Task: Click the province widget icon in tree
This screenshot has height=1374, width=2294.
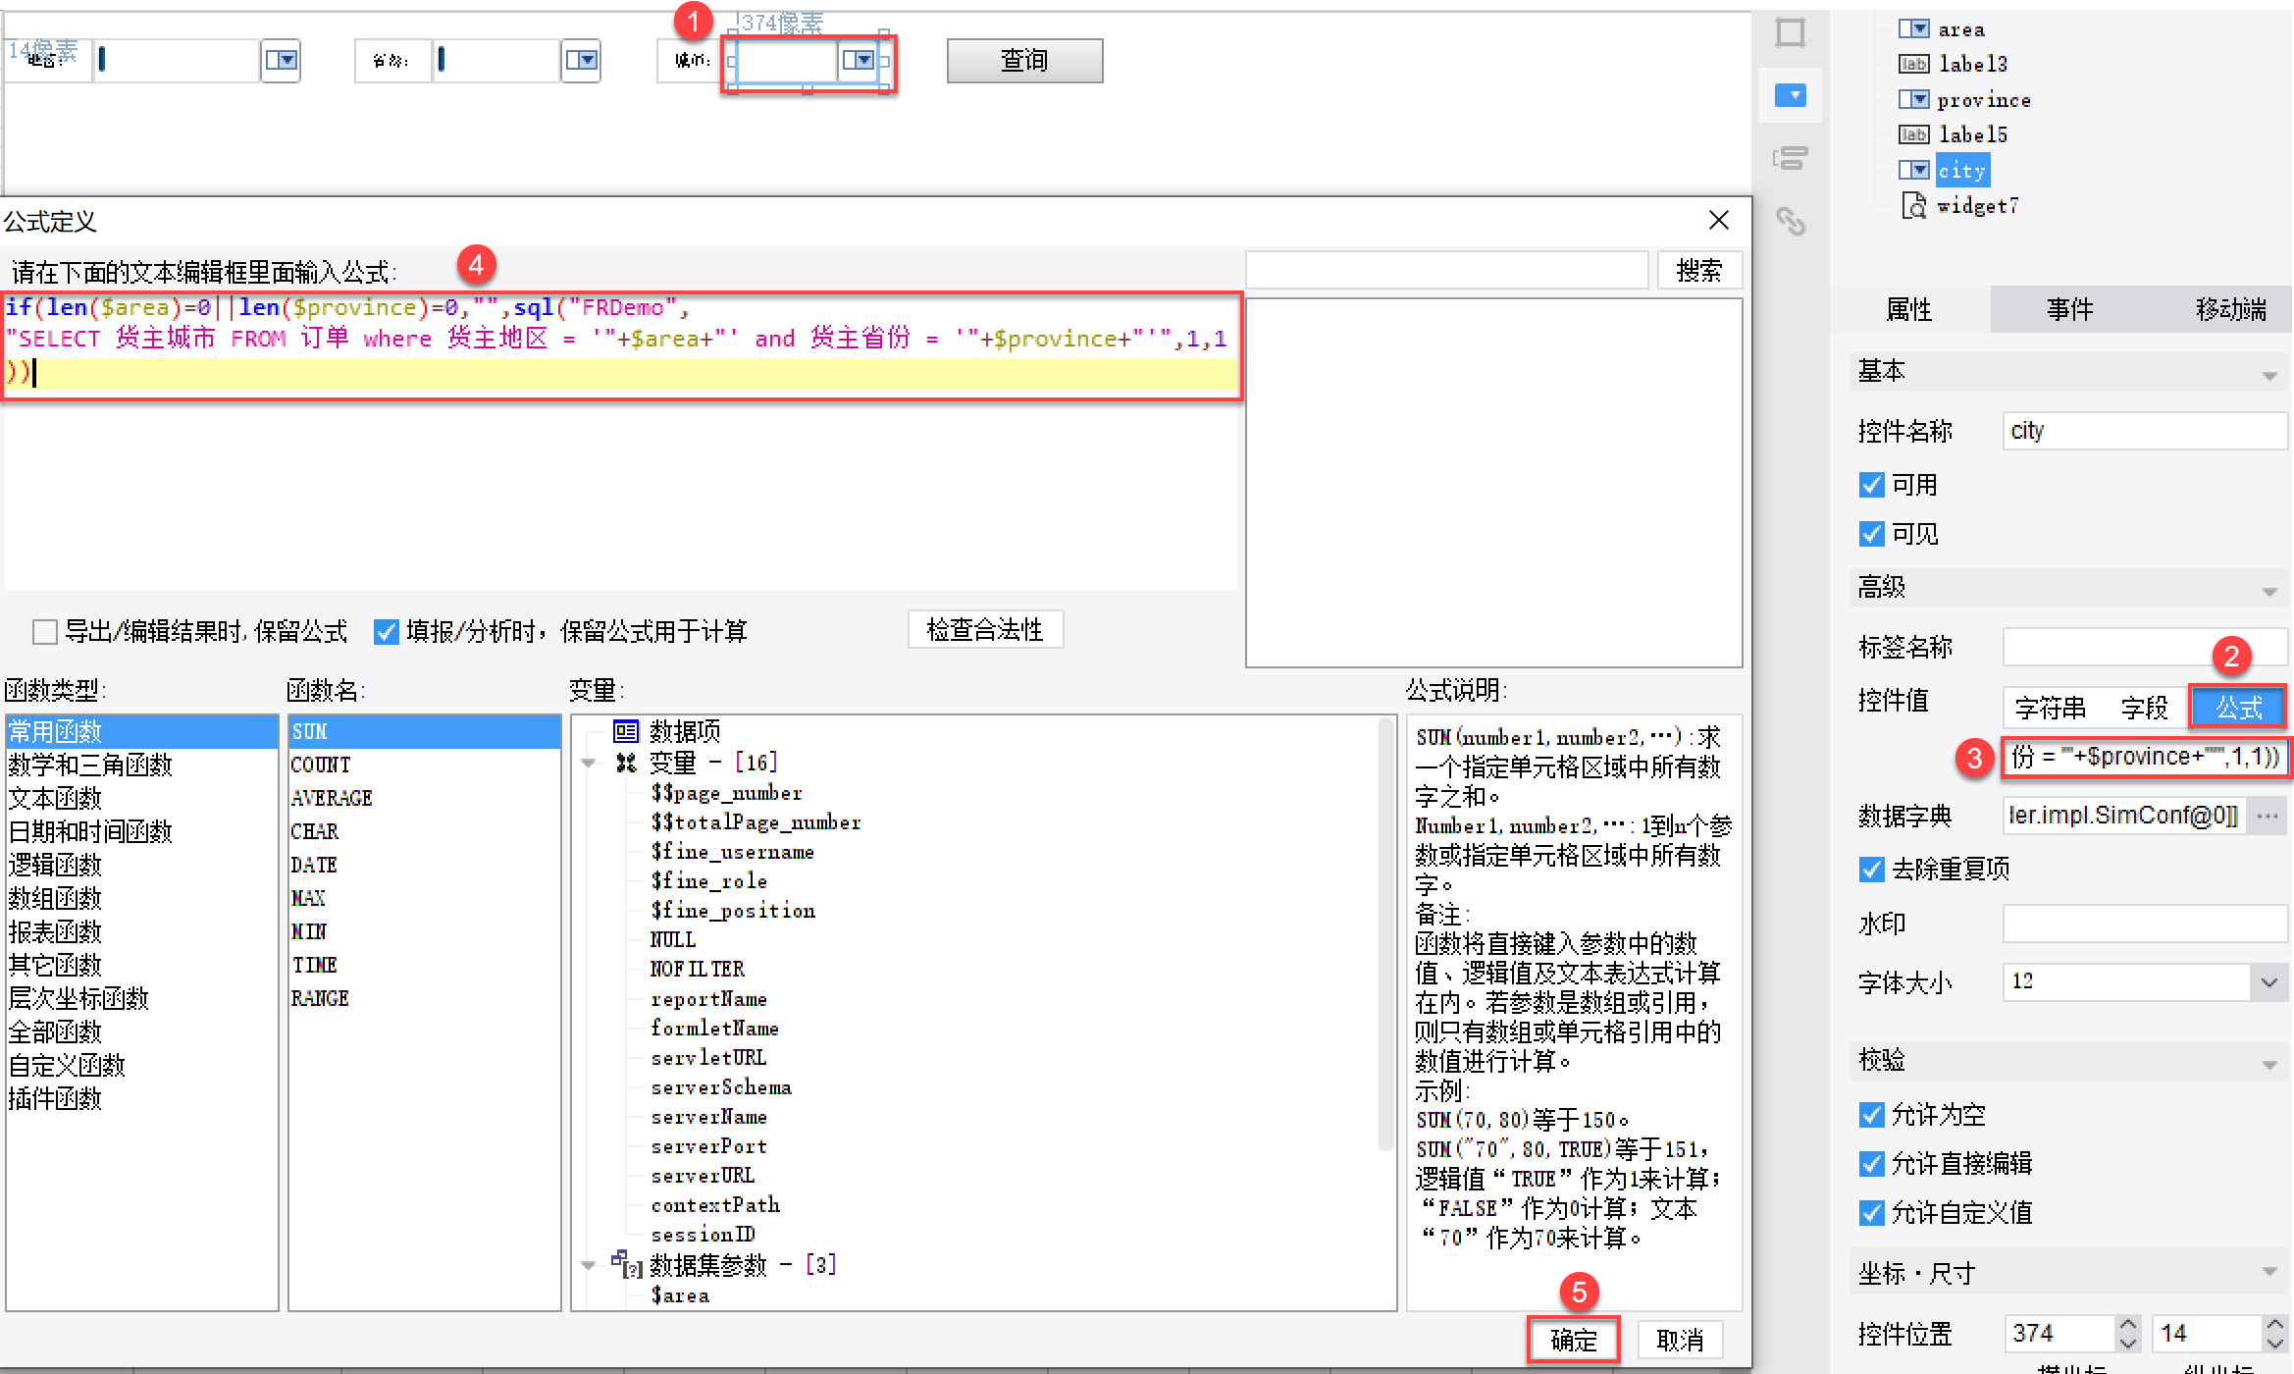Action: [1913, 99]
